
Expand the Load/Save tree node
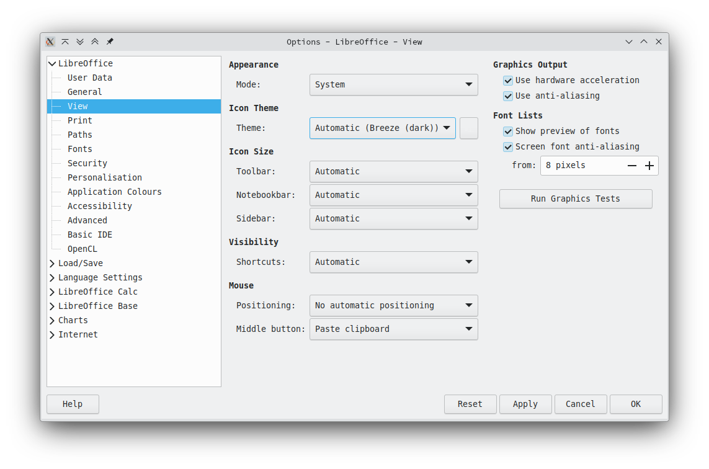[x=52, y=263]
